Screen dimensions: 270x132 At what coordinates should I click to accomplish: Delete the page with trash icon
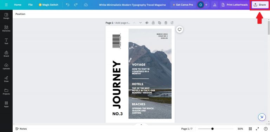click(x=166, y=23)
